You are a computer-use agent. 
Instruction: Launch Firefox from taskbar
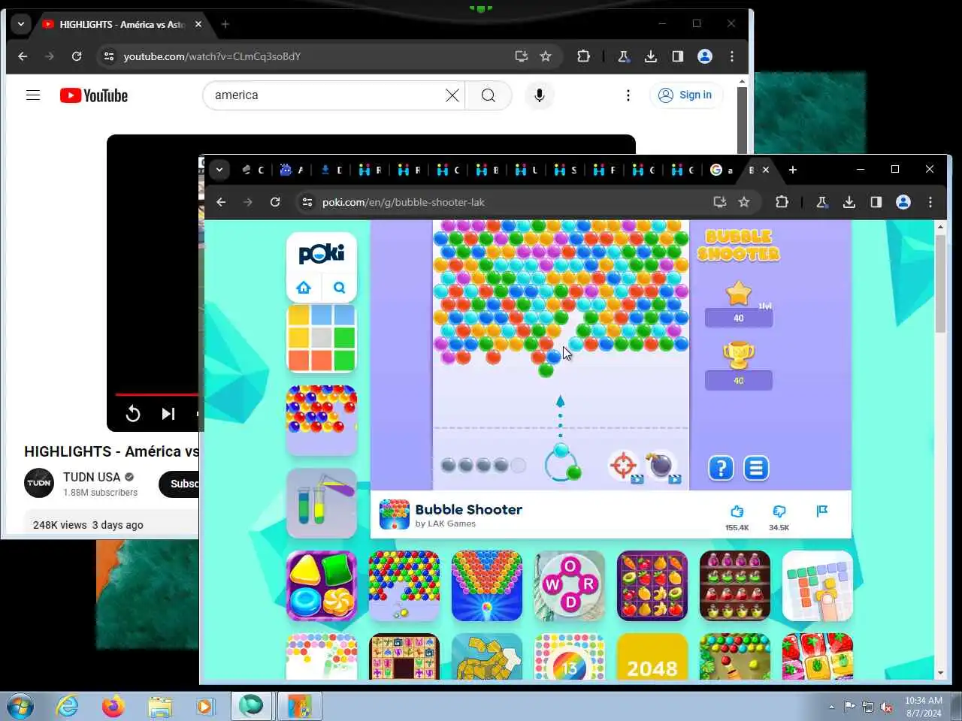pos(113,706)
